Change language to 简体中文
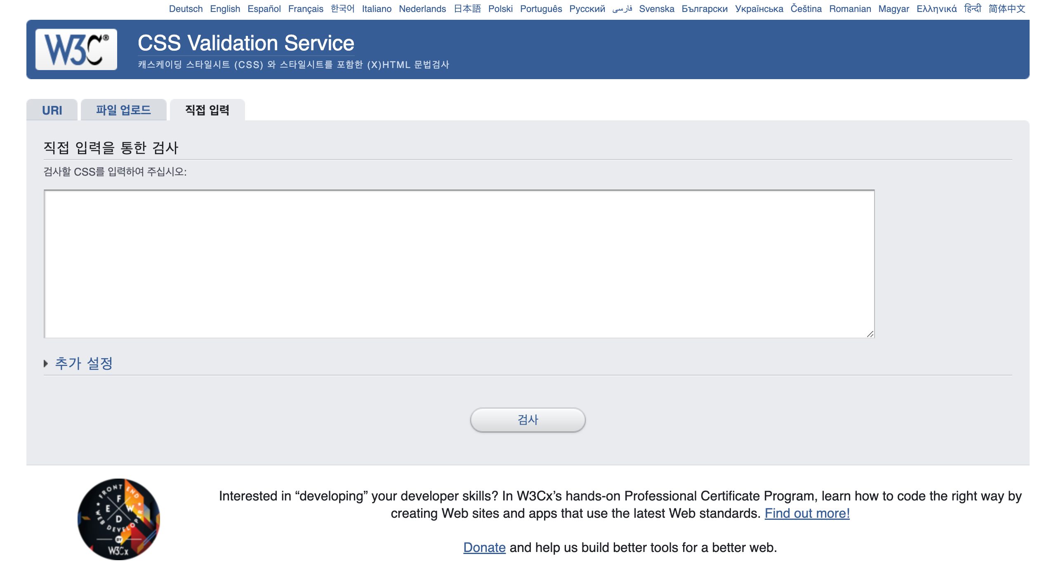1056x587 pixels. tap(1006, 9)
